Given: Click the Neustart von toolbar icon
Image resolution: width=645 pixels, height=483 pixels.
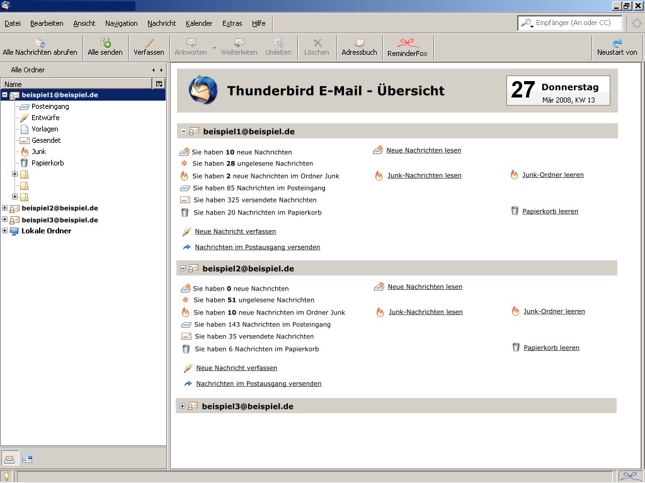Looking at the screenshot, I should (617, 43).
